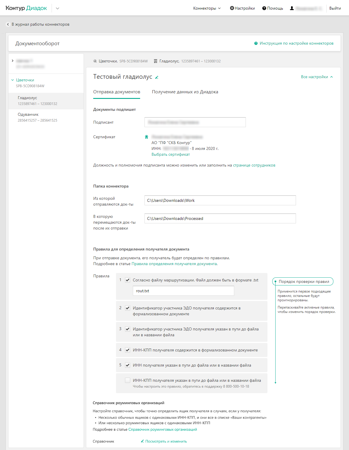Go back via 'В журнал работы коннекторов'

(x=40, y=24)
